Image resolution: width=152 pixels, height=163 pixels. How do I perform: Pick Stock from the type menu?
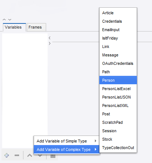click(118, 139)
